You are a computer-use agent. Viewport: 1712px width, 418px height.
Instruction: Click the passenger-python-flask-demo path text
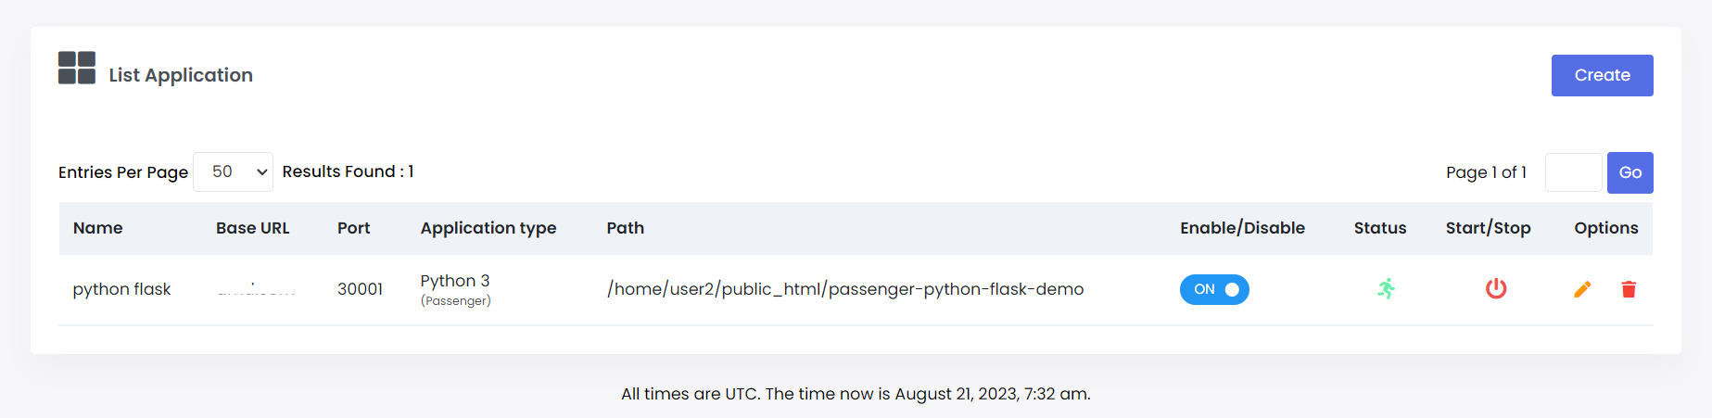click(844, 289)
